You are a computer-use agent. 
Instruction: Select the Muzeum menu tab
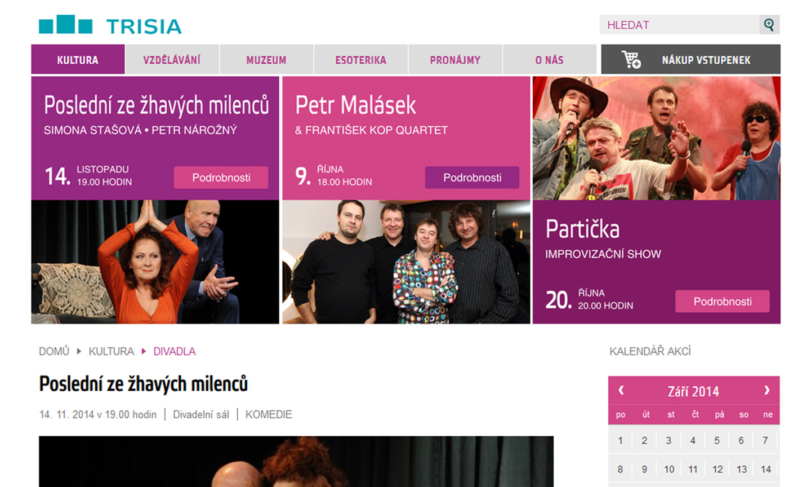point(266,60)
